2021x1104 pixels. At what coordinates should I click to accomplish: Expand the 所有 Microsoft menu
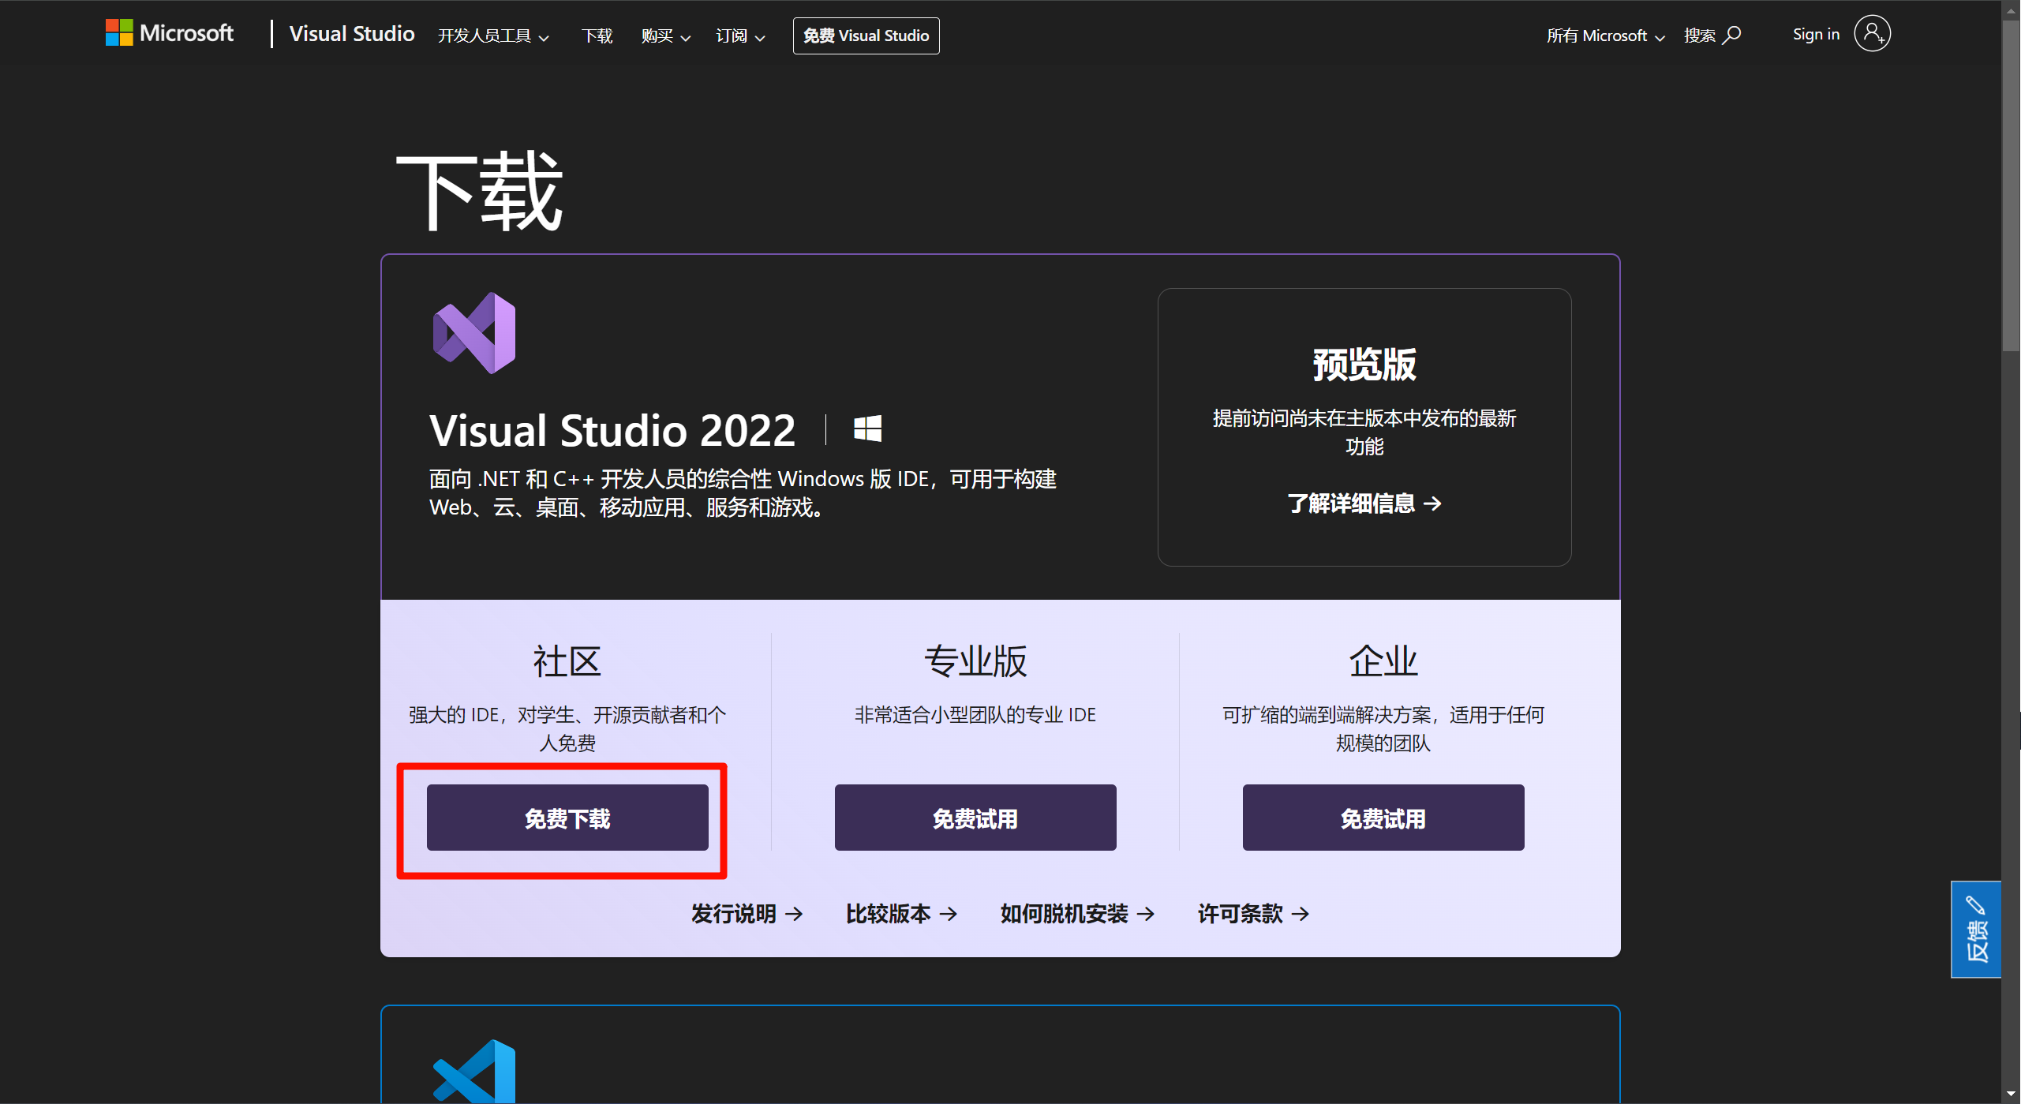click(1605, 36)
